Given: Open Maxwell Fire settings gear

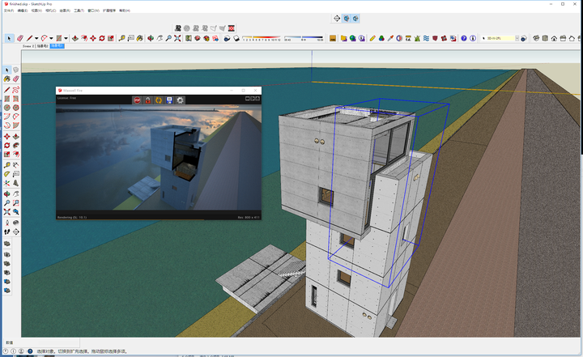Looking at the screenshot, I should 180,100.
